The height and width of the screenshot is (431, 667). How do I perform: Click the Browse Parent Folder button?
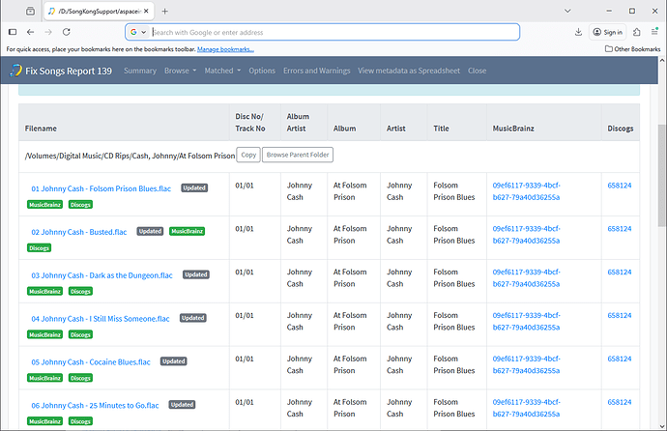[x=298, y=155]
